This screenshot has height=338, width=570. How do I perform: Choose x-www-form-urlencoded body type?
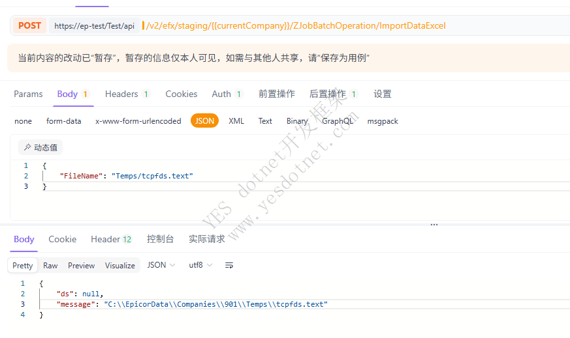138,121
